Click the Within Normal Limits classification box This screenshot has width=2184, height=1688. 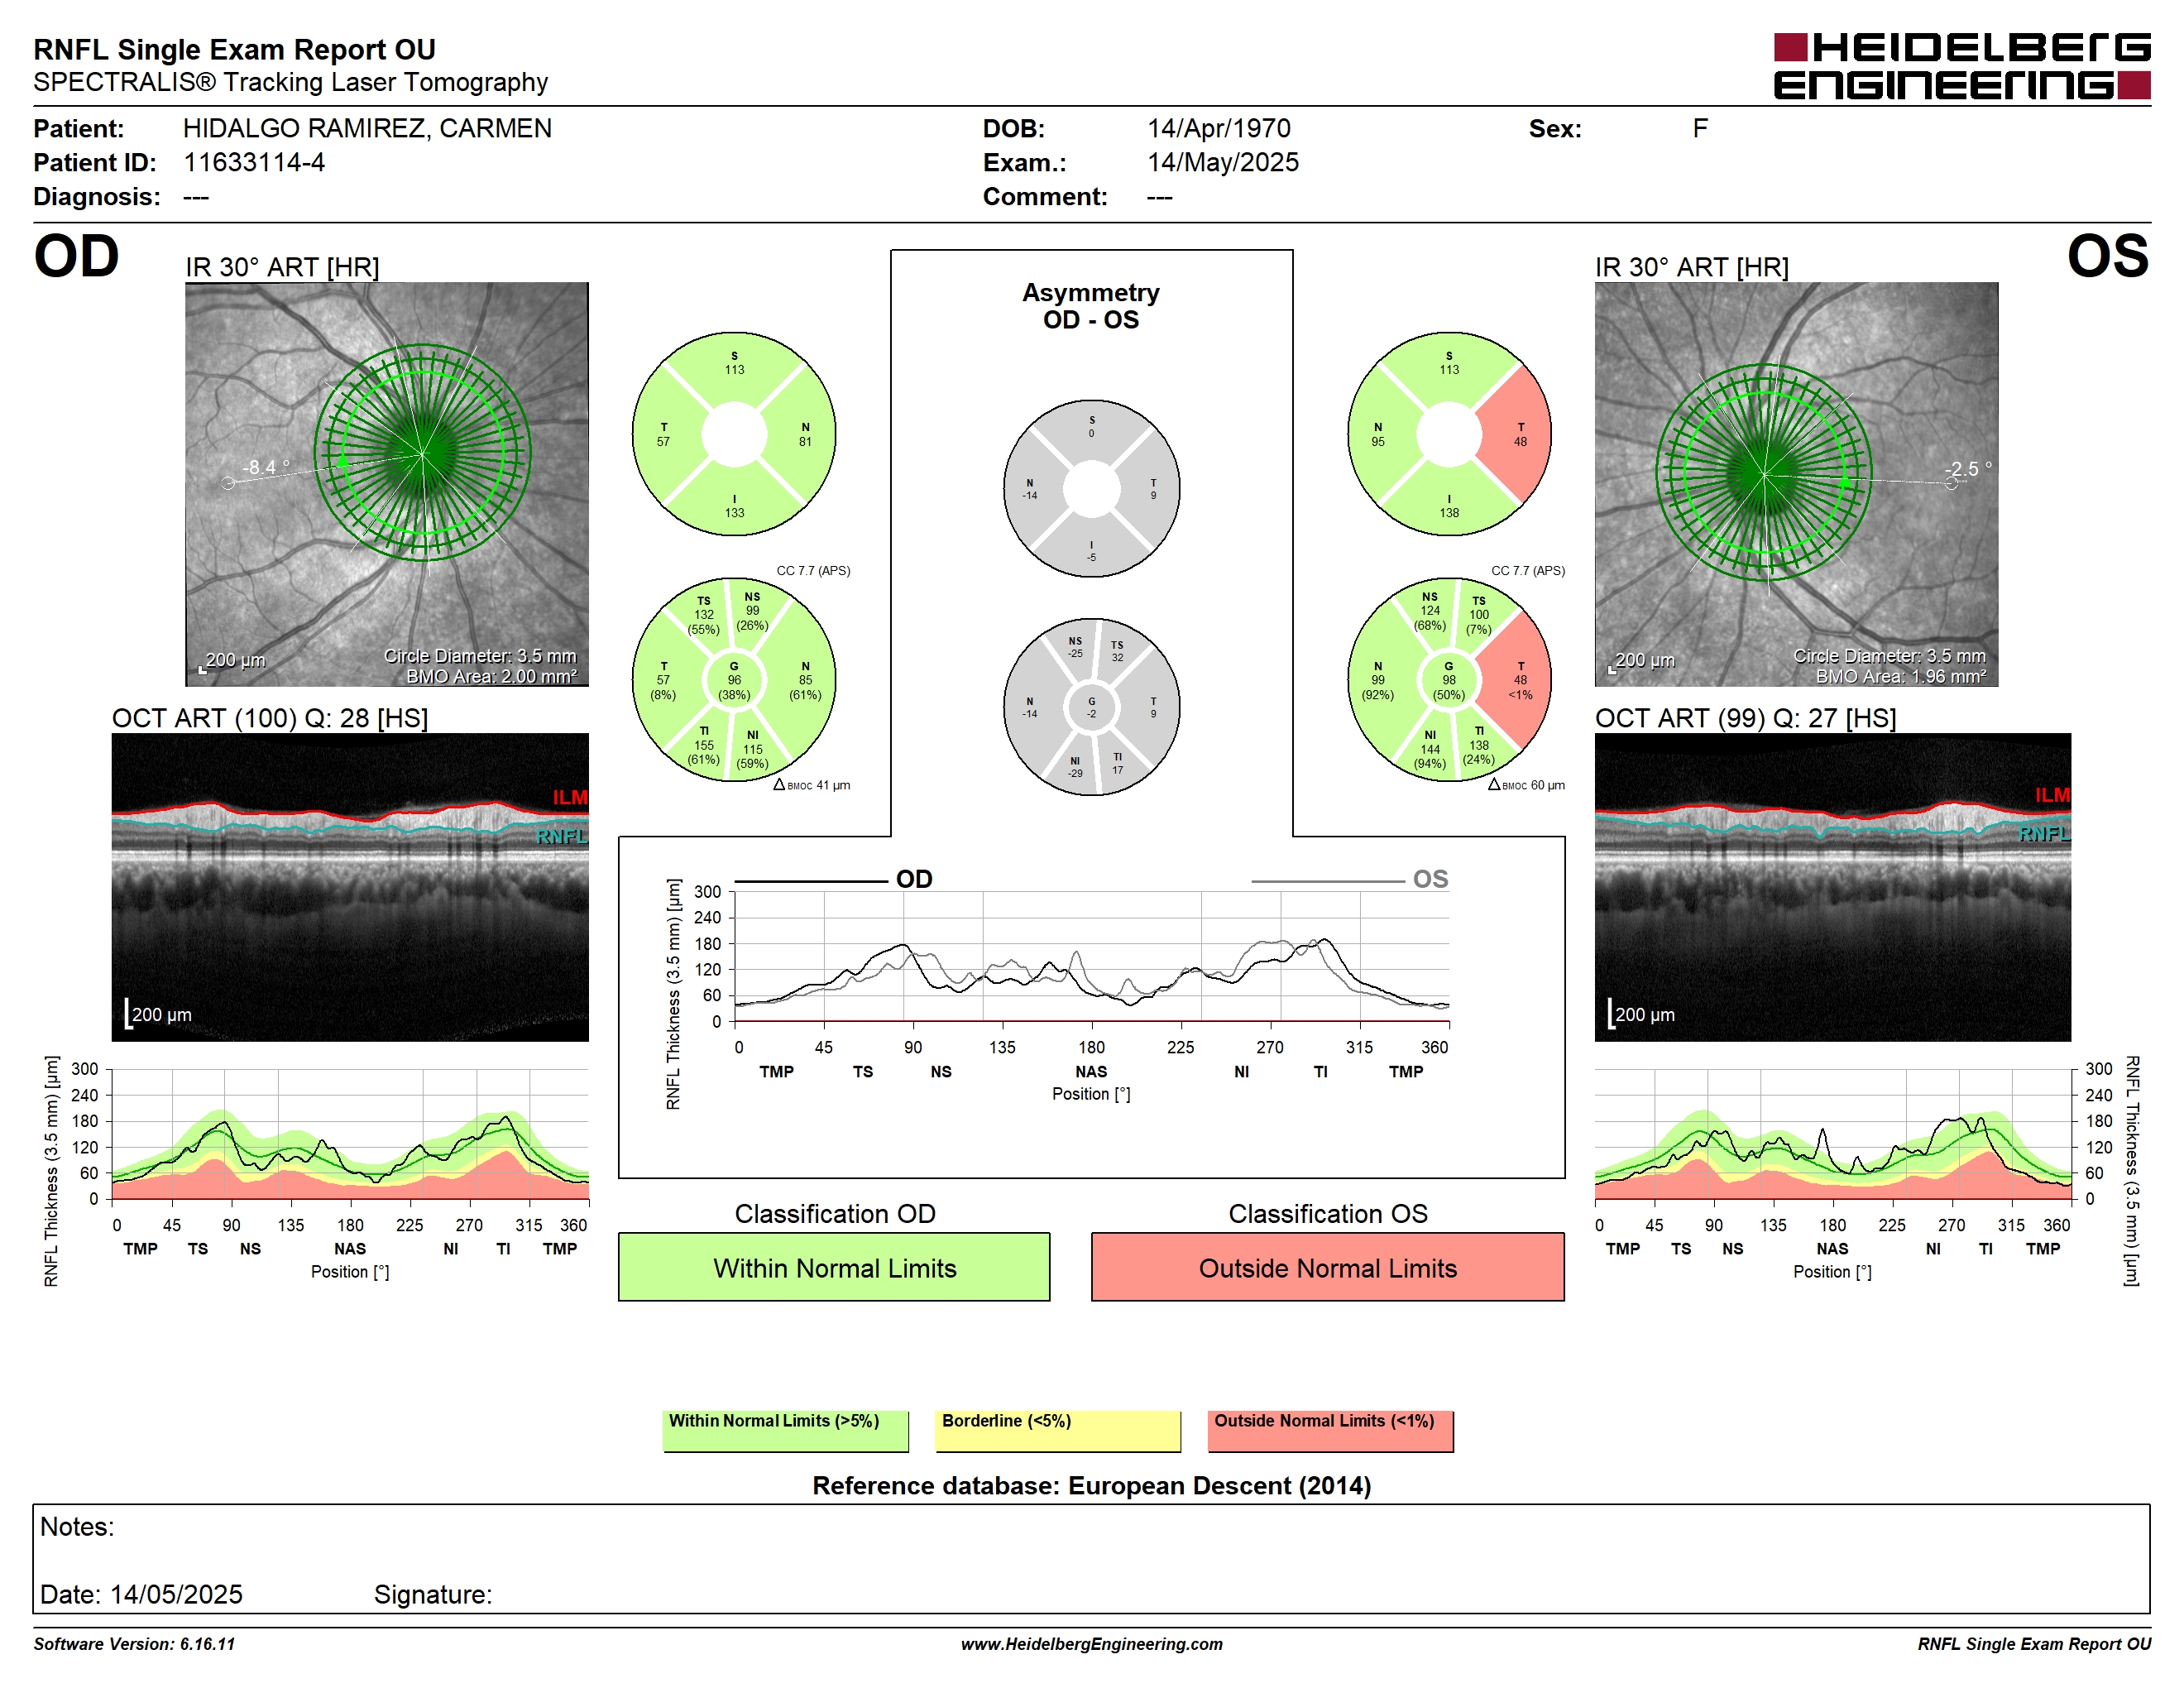click(x=834, y=1267)
